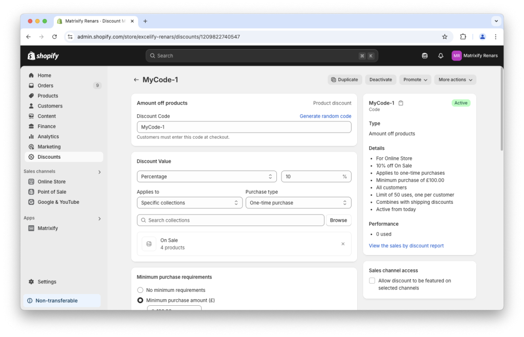Click Generate random code link
The height and width of the screenshot is (337, 524).
point(325,116)
